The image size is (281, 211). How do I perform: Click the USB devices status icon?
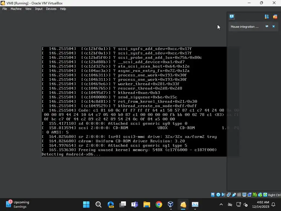234,195
